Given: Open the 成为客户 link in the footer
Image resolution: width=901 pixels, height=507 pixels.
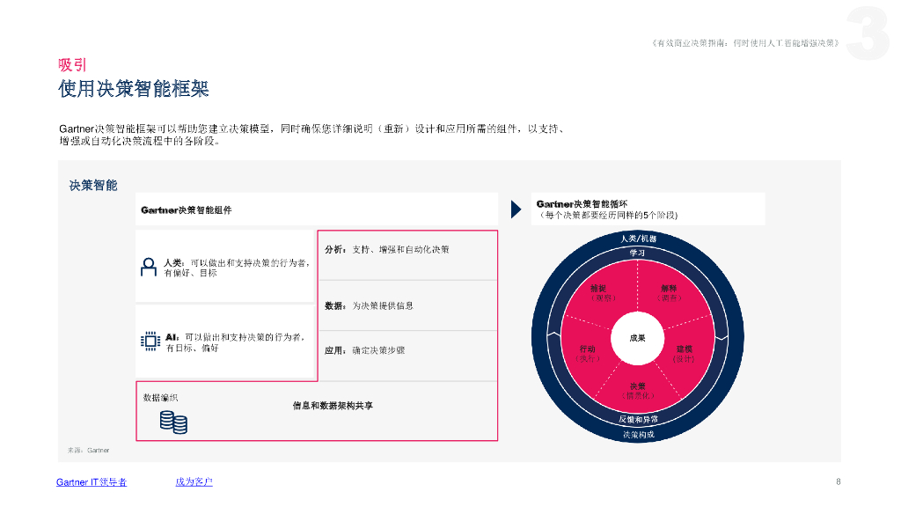Looking at the screenshot, I should (x=194, y=482).
